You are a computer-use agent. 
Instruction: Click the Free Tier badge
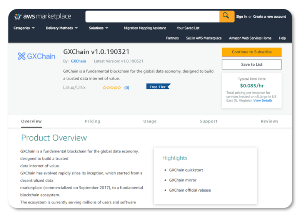pyautogui.click(x=158, y=87)
